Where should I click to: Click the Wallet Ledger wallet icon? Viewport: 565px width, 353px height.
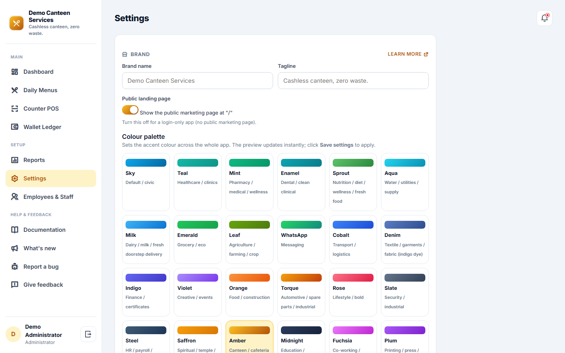[x=15, y=127]
